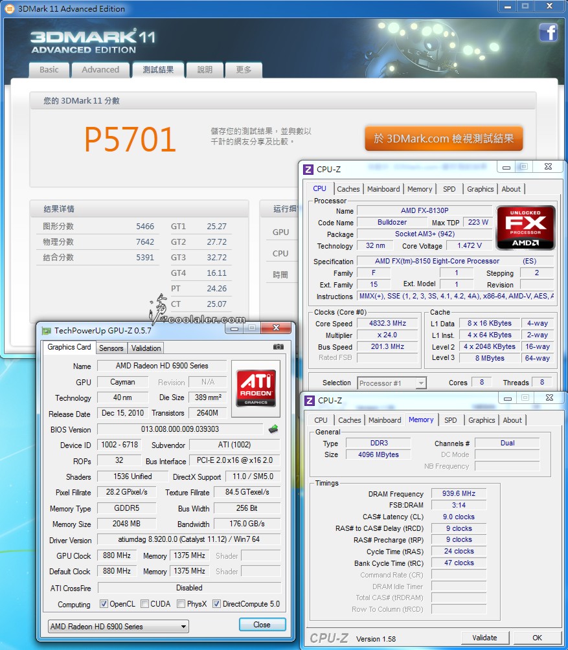Viewport: 568px width, 650px height.
Task: Click the P5701 score text
Action: (130, 139)
